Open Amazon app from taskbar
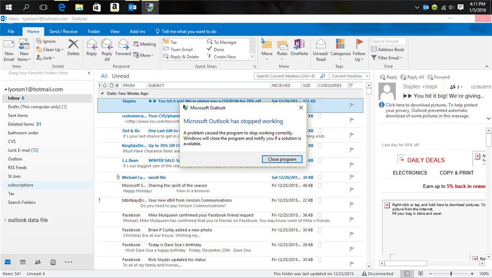The width and height of the screenshot is (492, 278). click(x=114, y=7)
